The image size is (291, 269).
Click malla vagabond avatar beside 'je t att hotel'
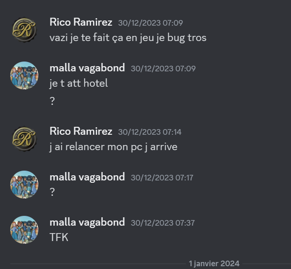24,76
